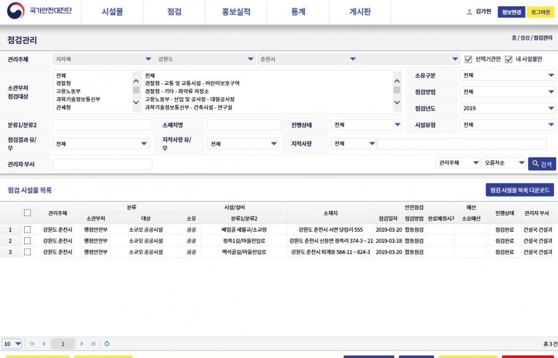Click the 지적사항 text input field

(462, 144)
